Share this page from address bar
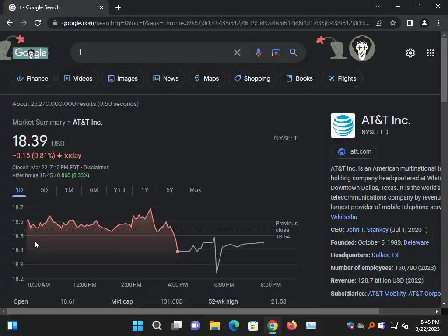The width and height of the screenshot is (448, 336). [379, 23]
